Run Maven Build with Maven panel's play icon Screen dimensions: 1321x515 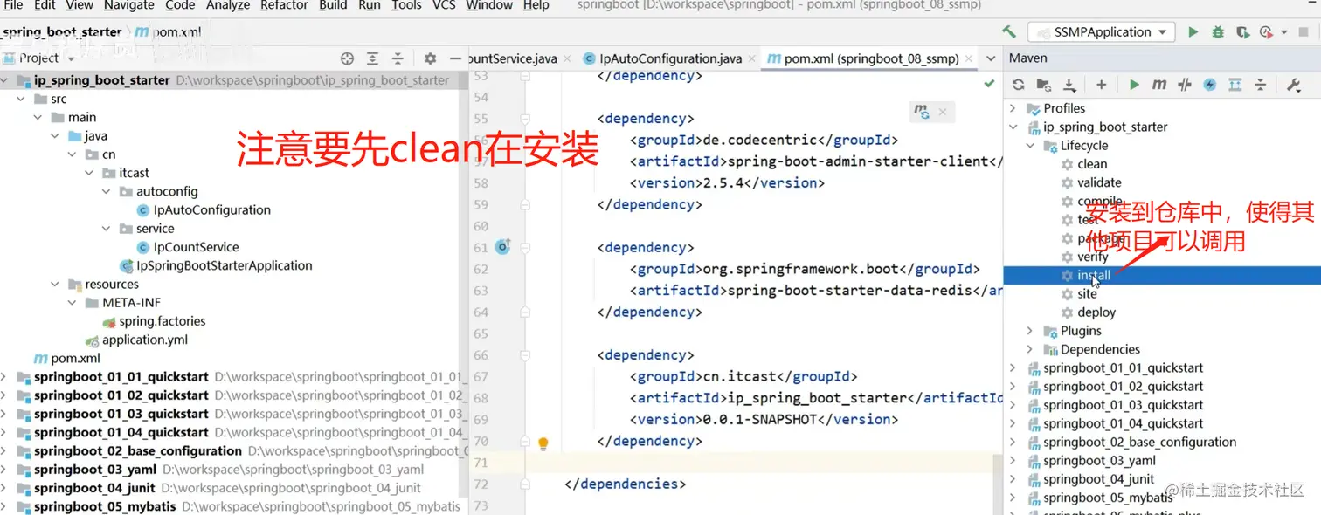pos(1134,85)
